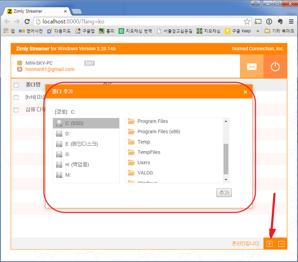Click the hand extension icon
The height and width of the screenshot is (262, 298).
(280, 22)
